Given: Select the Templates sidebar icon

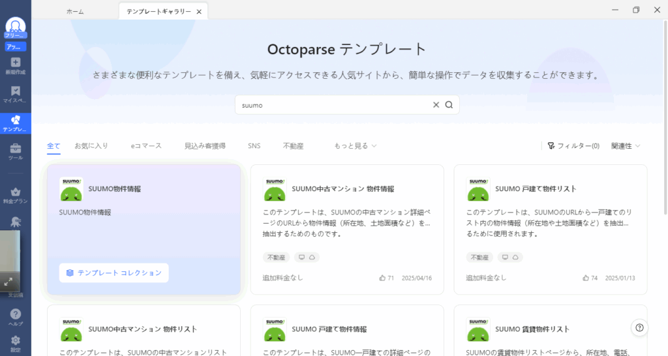Looking at the screenshot, I should [16, 120].
